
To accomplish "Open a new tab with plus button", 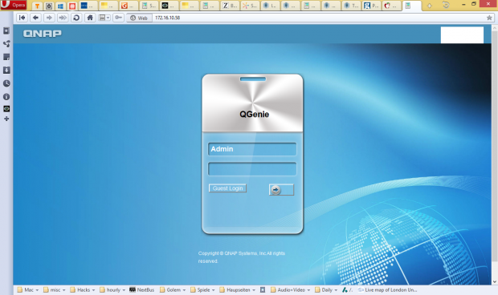I will pos(430,6).
